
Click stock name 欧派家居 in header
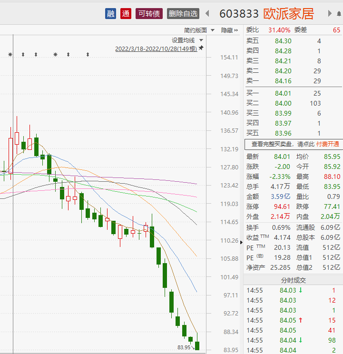point(289,14)
